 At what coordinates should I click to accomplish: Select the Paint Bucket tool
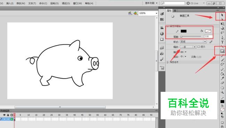point(222,74)
